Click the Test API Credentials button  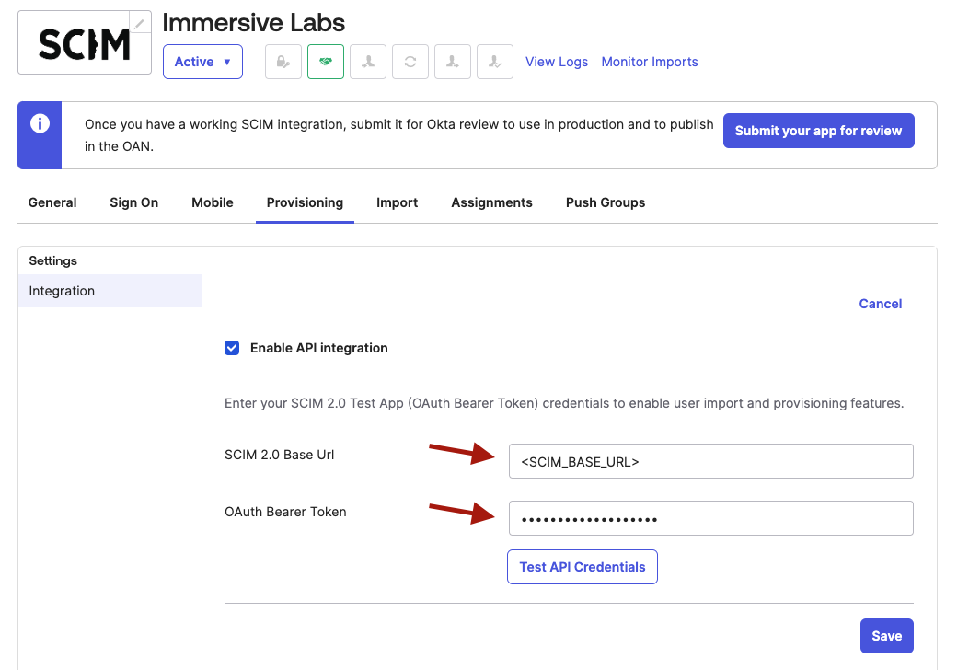tap(583, 567)
